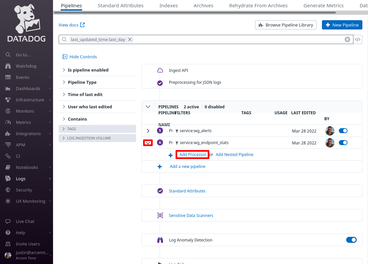Image resolution: width=368 pixels, height=264 pixels.
Task: Open Rehydrate From Archives tab
Action: click(258, 5)
